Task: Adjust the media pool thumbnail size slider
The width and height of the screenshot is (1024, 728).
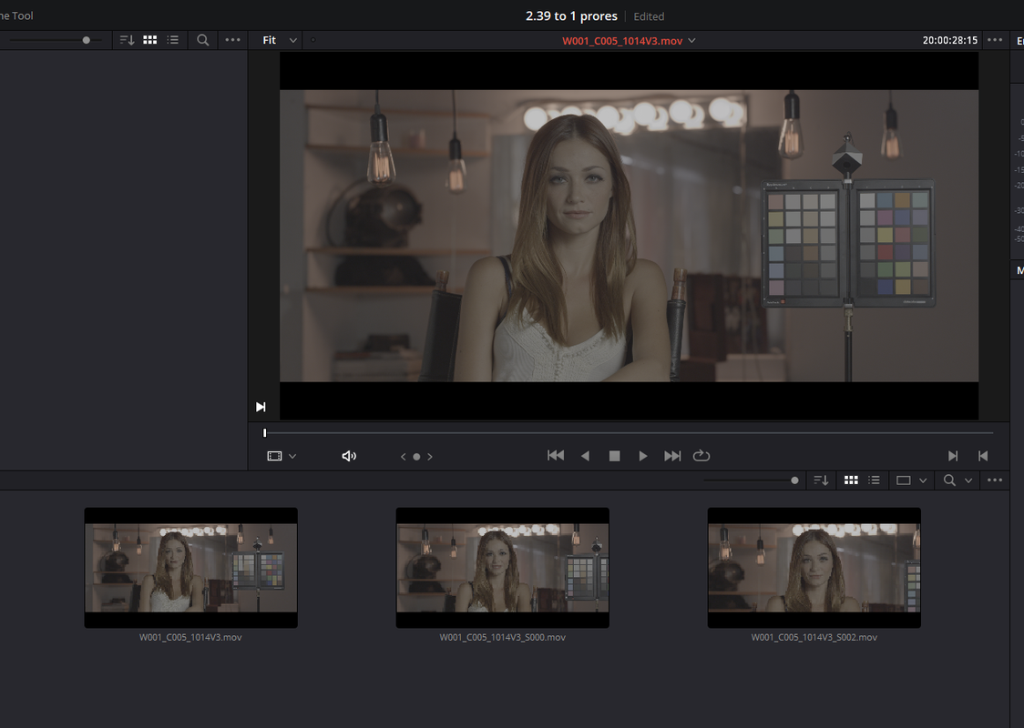Action: coord(794,480)
